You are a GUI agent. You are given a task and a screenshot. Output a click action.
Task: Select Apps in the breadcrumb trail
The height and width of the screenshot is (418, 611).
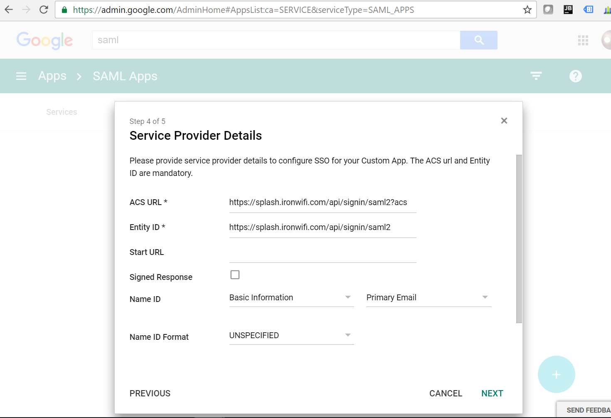click(x=52, y=76)
